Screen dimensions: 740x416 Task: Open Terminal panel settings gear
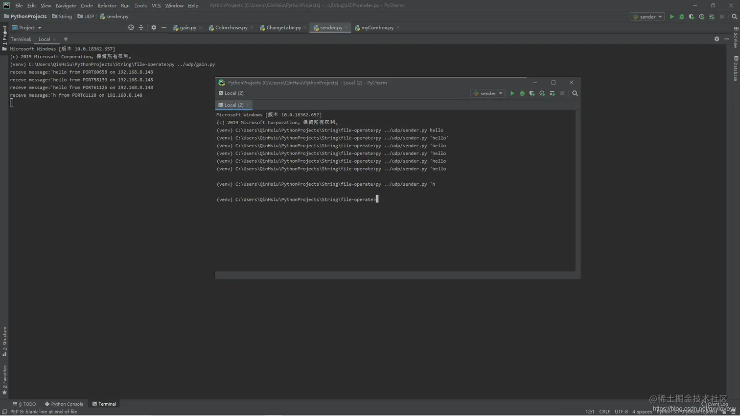(717, 39)
